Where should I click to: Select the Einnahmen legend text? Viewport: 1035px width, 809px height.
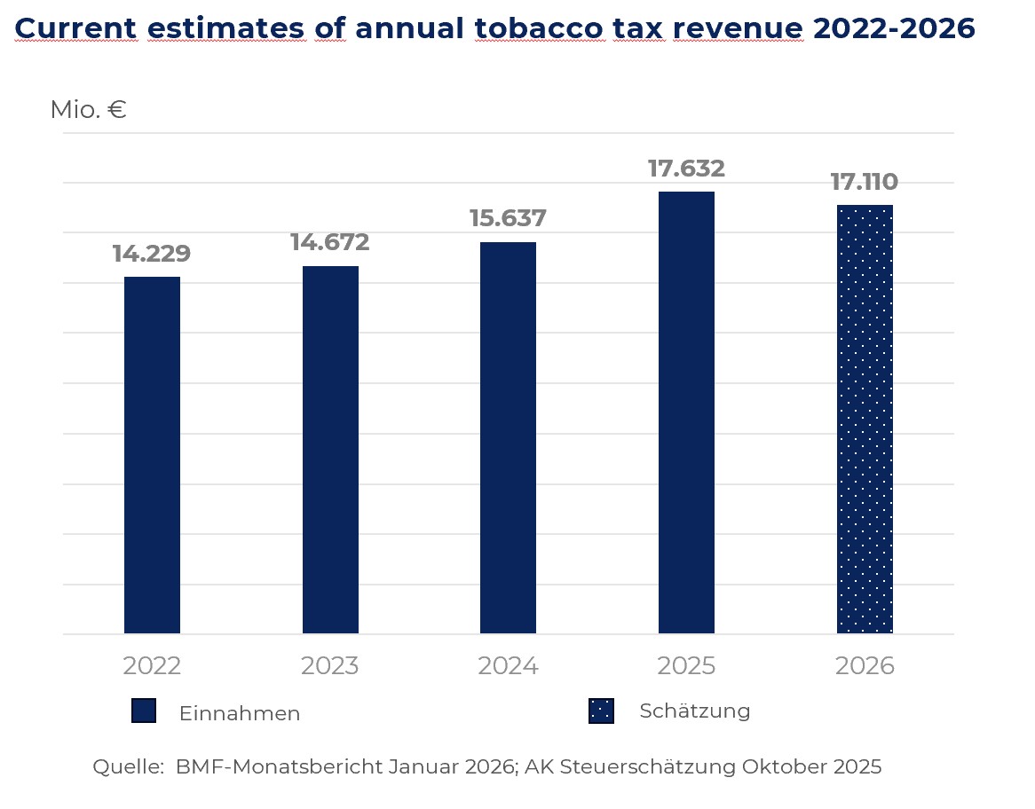pos(240,713)
